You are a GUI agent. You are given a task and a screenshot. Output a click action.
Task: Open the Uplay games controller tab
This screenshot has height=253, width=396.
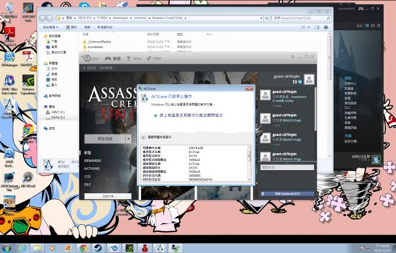click(x=113, y=59)
